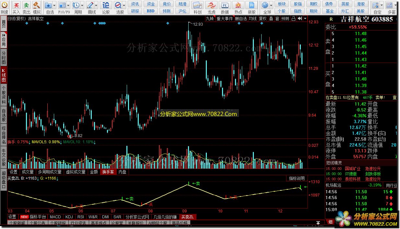Open the 科创 board icon
The image size is (400, 229).
pyautogui.click(x=197, y=5)
